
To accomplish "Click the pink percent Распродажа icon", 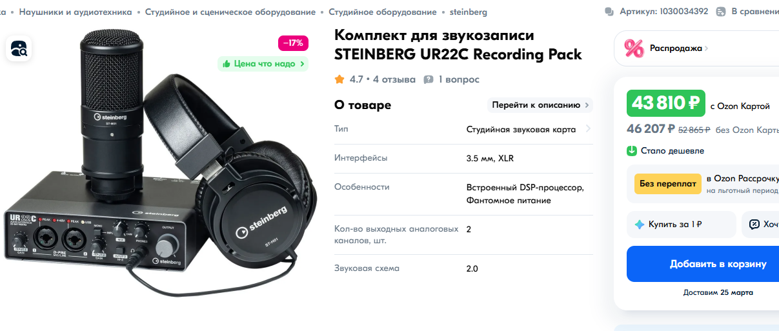I will click(634, 48).
